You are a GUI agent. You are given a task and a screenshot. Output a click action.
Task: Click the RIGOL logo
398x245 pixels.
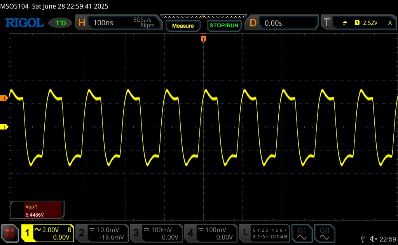click(24, 23)
